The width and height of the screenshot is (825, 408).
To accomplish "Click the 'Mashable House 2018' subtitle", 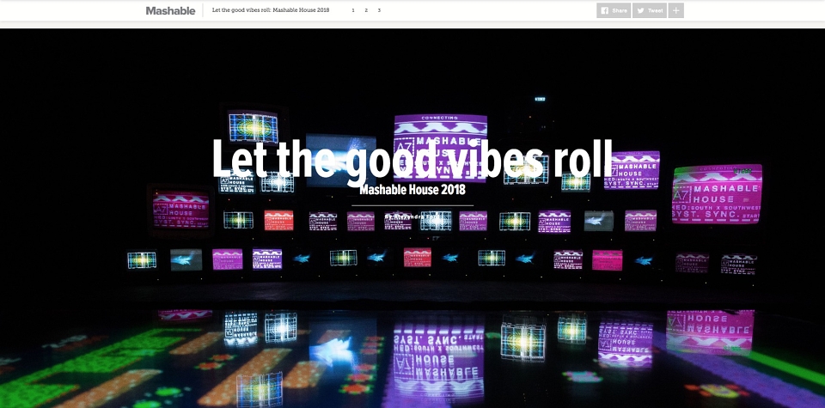I will pyautogui.click(x=412, y=189).
